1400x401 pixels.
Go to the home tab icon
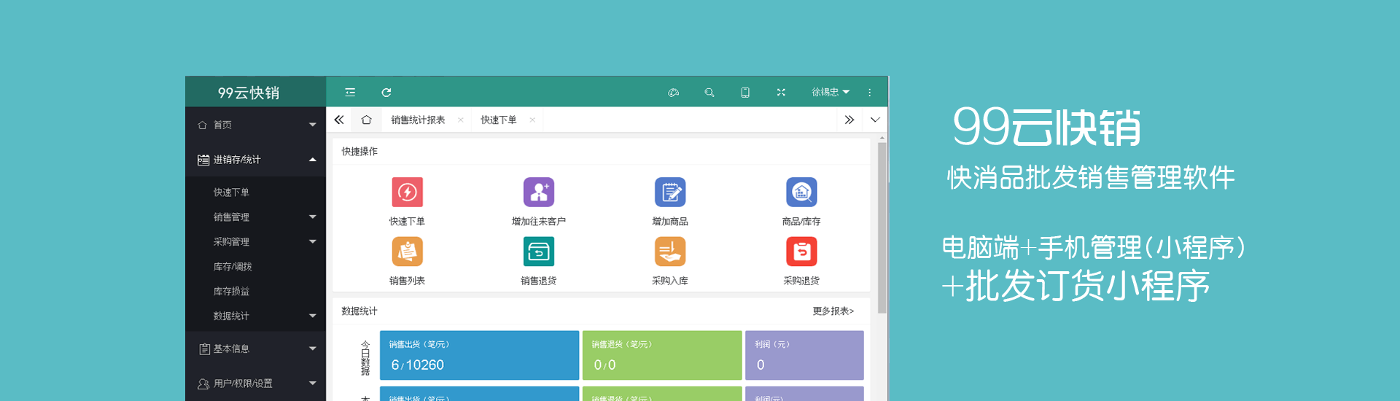366,120
